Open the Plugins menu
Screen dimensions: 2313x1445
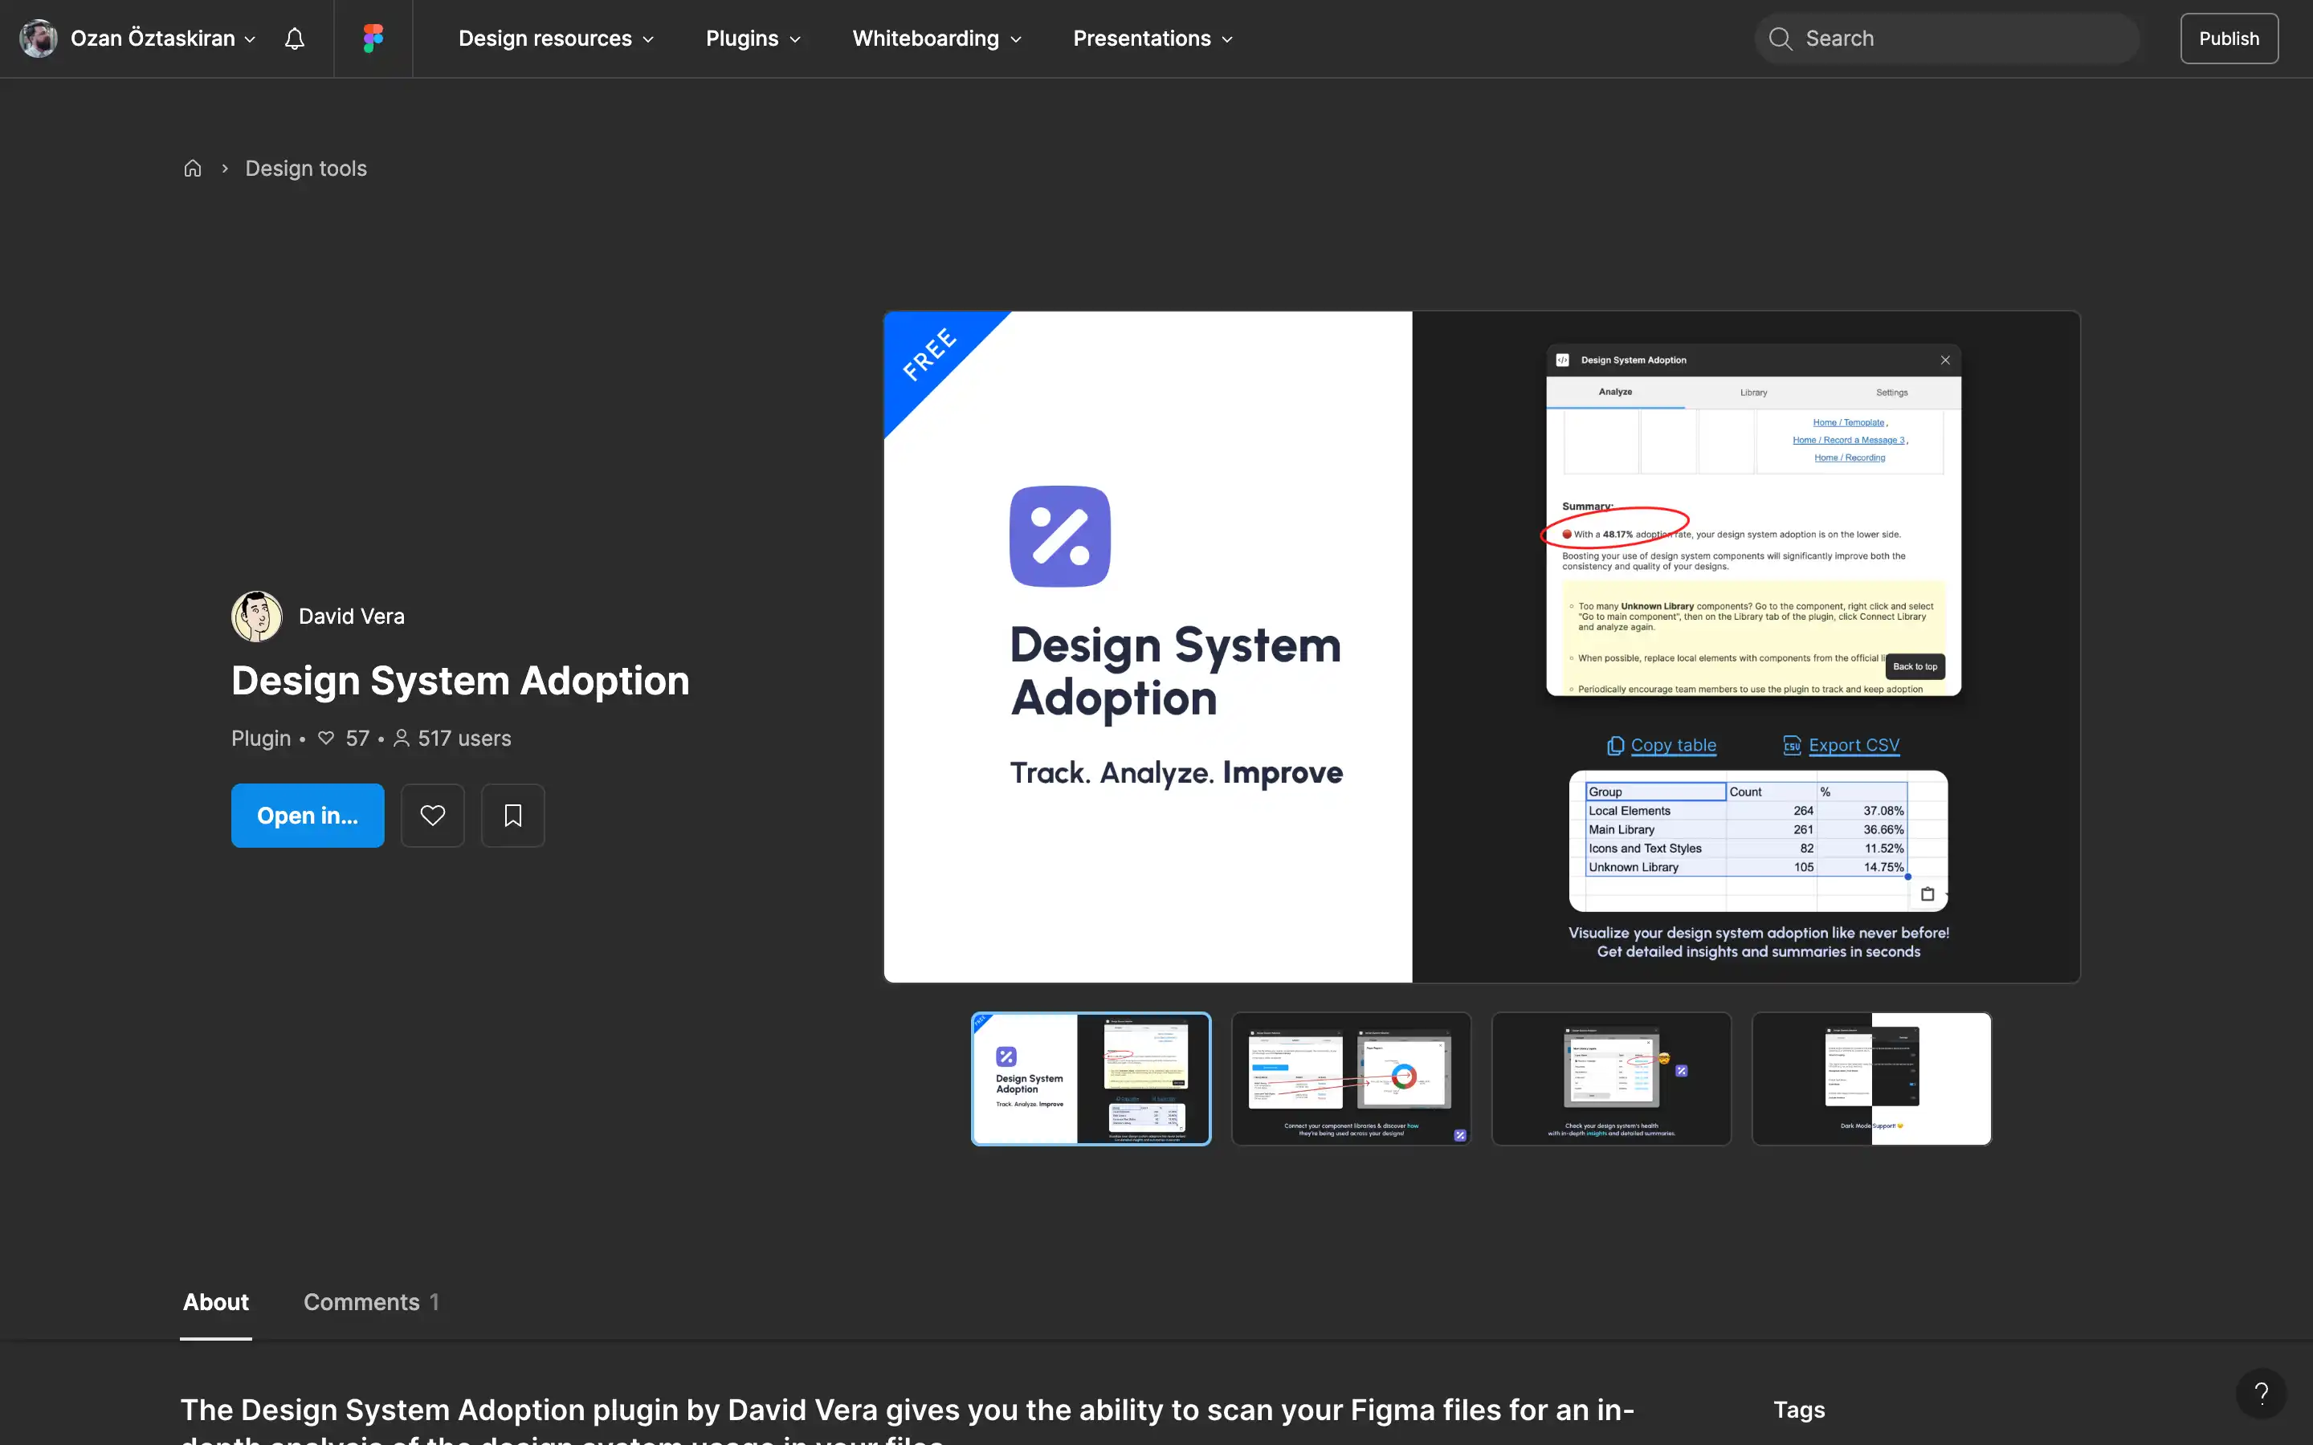(x=753, y=39)
